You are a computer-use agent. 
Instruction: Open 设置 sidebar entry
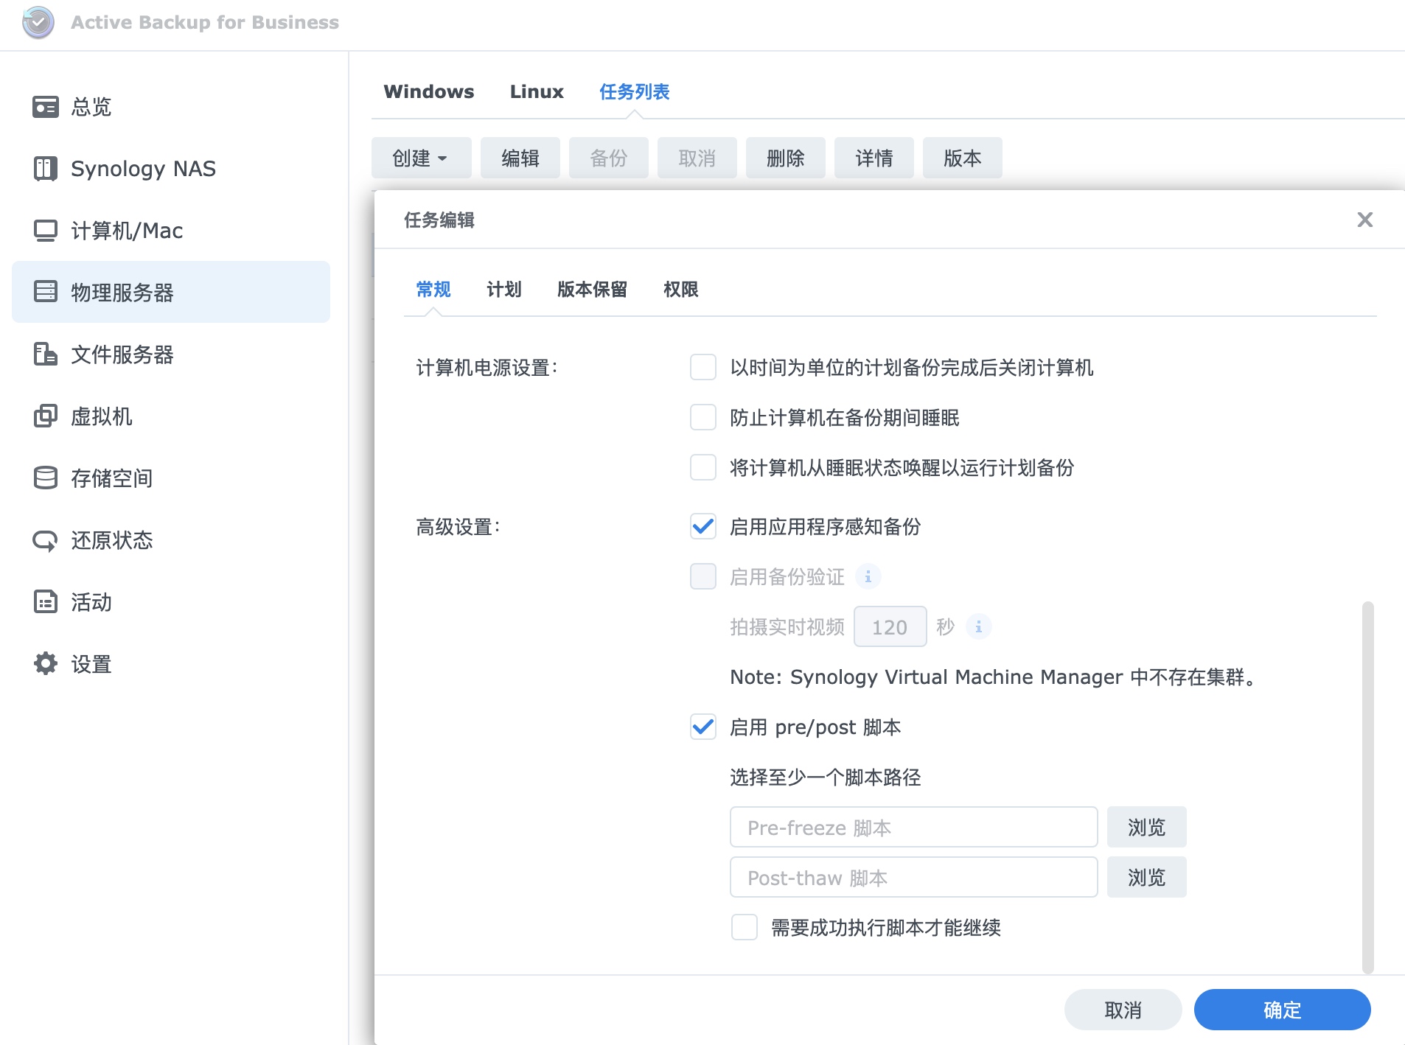171,663
